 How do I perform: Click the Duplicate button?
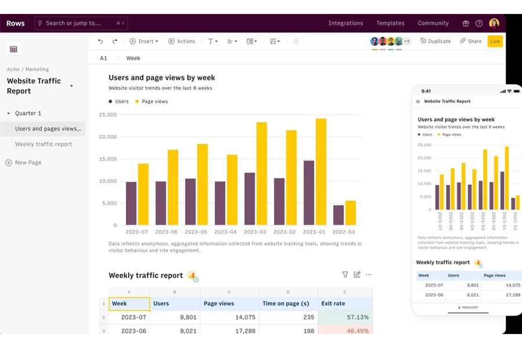pyautogui.click(x=436, y=41)
